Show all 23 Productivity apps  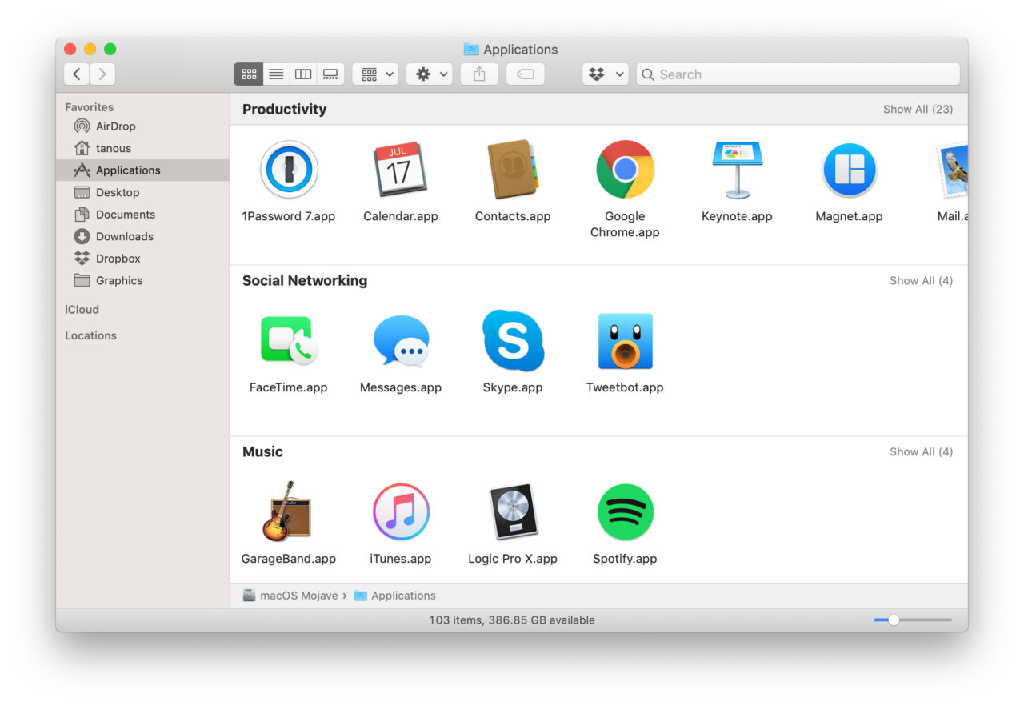[x=918, y=109]
